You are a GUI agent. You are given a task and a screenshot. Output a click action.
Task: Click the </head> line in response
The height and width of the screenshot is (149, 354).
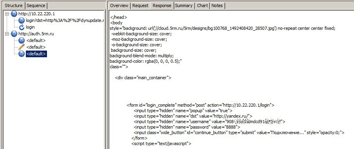[x=119, y=17]
